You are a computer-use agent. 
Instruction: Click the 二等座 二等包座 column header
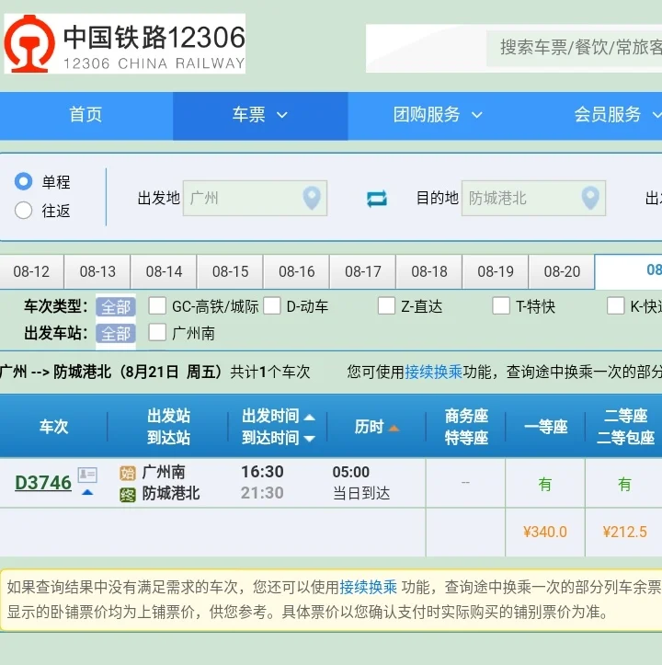pos(625,427)
